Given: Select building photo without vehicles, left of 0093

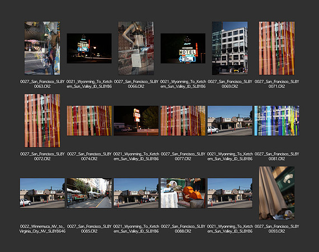Looking at the screenshot, I should [x=230, y=193].
